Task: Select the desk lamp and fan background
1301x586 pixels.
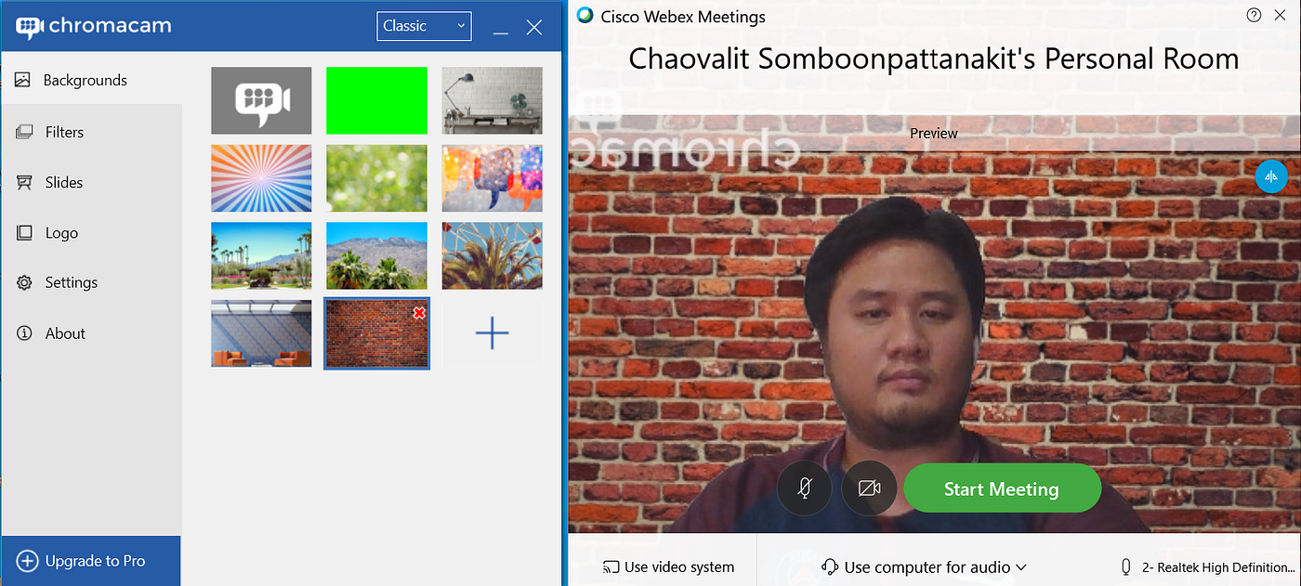Action: pos(492,100)
